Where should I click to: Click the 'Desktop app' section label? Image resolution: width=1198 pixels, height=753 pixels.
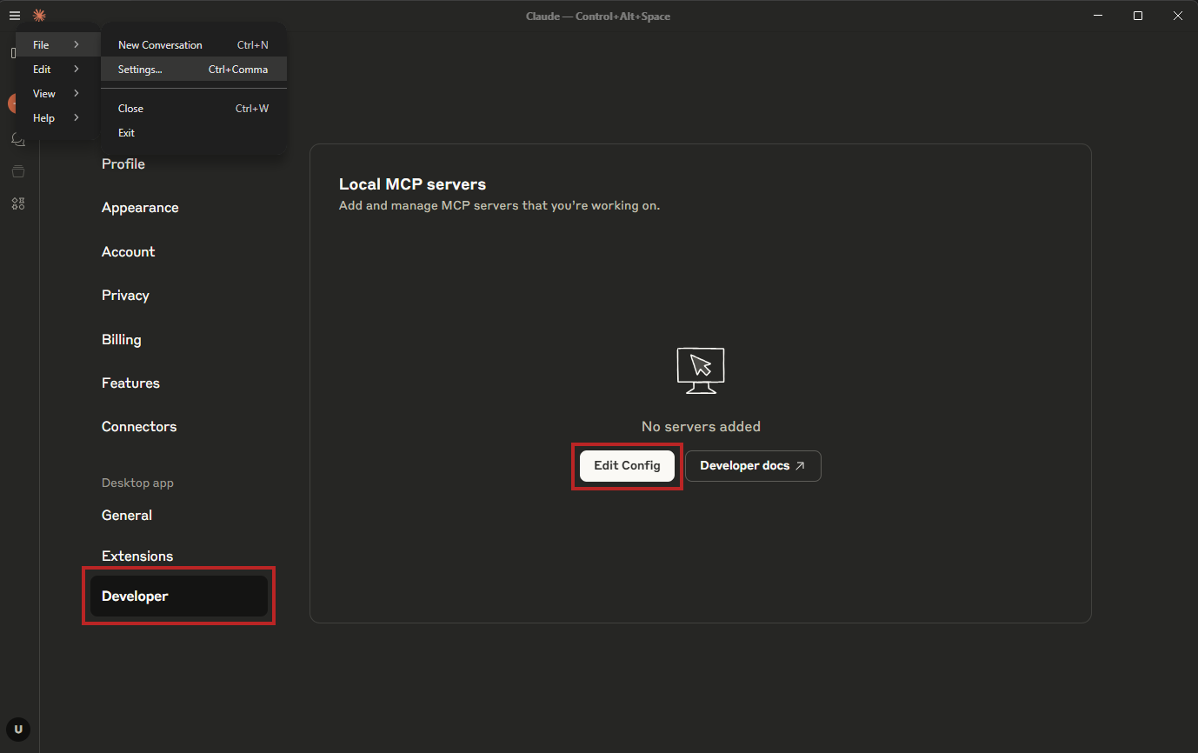[137, 483]
